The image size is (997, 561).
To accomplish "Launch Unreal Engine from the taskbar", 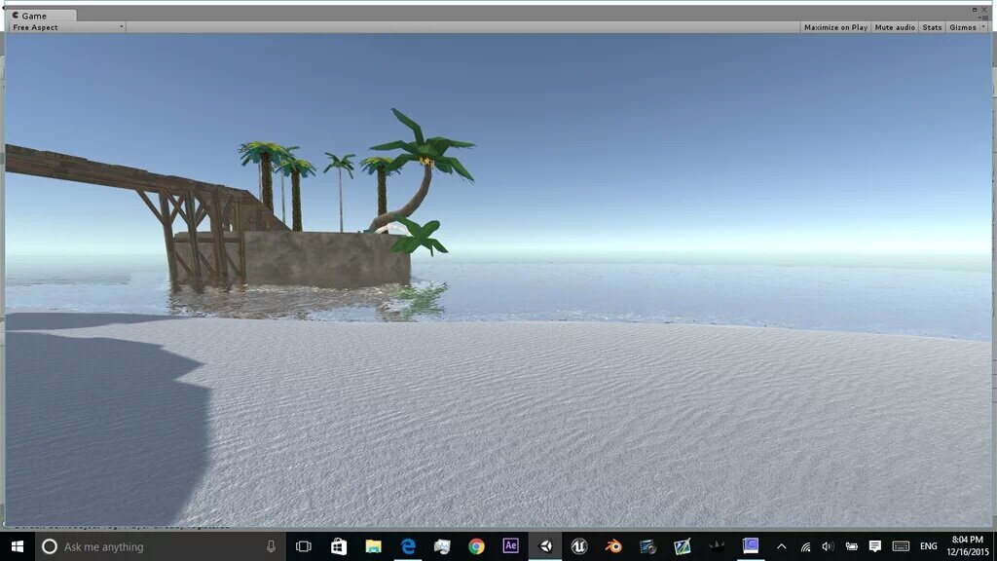I will pyautogui.click(x=579, y=546).
